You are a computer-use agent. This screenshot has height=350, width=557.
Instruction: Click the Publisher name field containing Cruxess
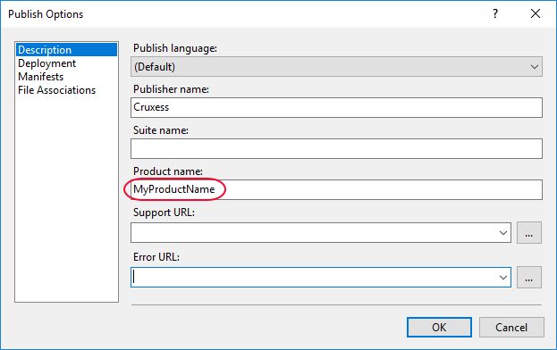[x=336, y=107]
